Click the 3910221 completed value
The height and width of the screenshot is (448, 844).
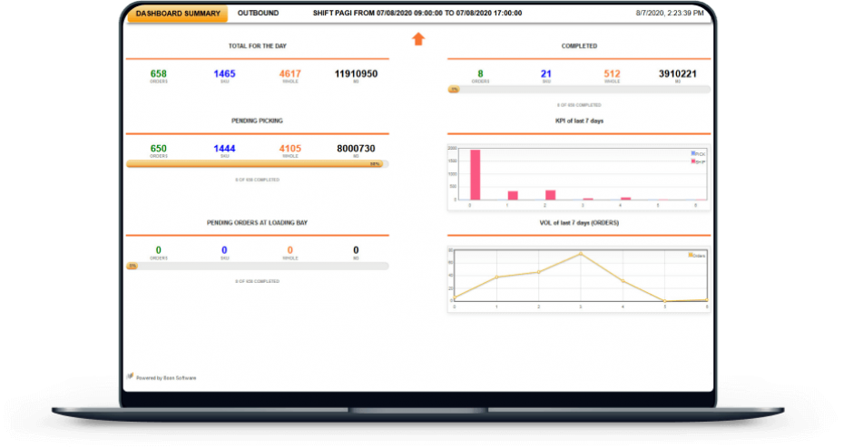pyautogui.click(x=678, y=73)
